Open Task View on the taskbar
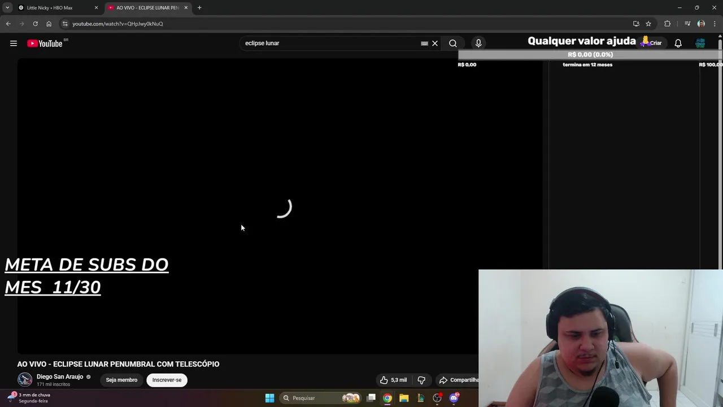Image resolution: width=723 pixels, height=407 pixels. (371, 398)
